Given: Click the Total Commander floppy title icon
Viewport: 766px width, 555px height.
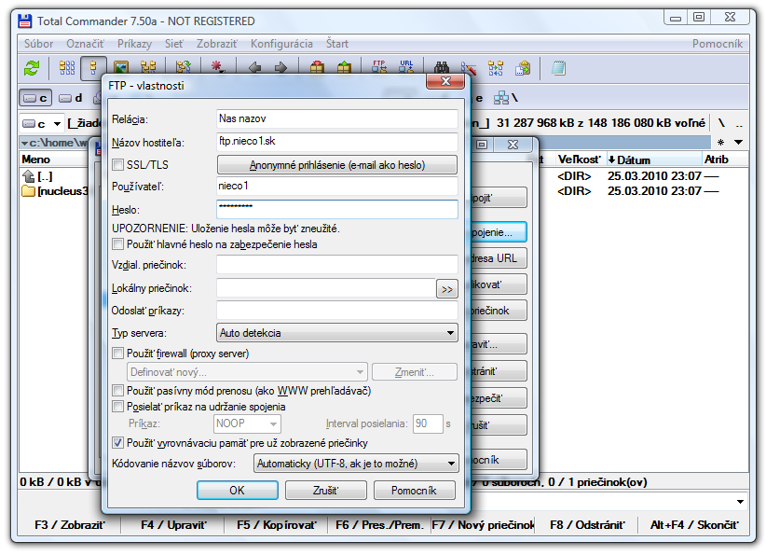Looking at the screenshot, I should coord(25,21).
